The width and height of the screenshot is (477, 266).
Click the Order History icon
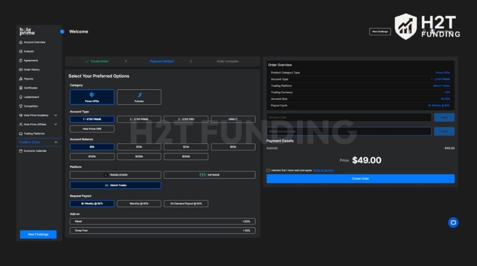point(20,70)
